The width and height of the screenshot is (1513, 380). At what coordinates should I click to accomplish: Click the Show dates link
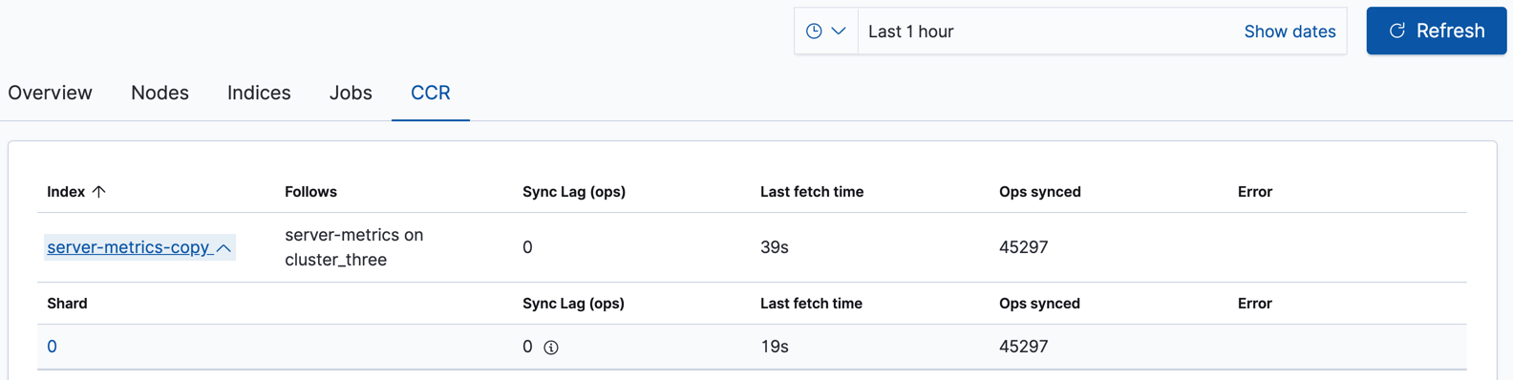[x=1289, y=32]
